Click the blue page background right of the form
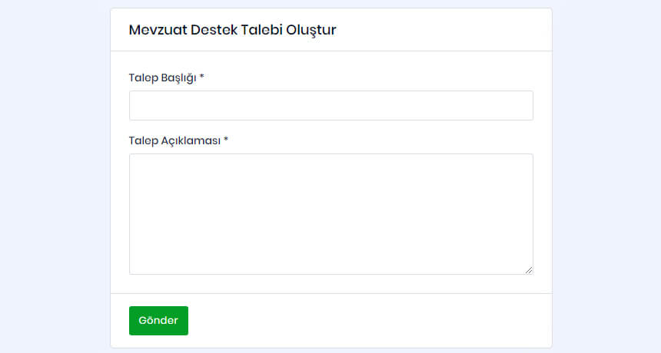 607,176
